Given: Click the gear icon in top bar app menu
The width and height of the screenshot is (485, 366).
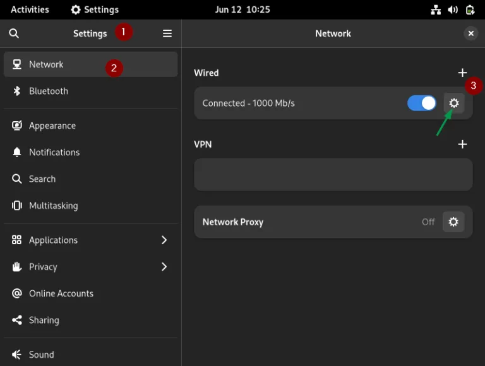Looking at the screenshot, I should pyautogui.click(x=76, y=9).
